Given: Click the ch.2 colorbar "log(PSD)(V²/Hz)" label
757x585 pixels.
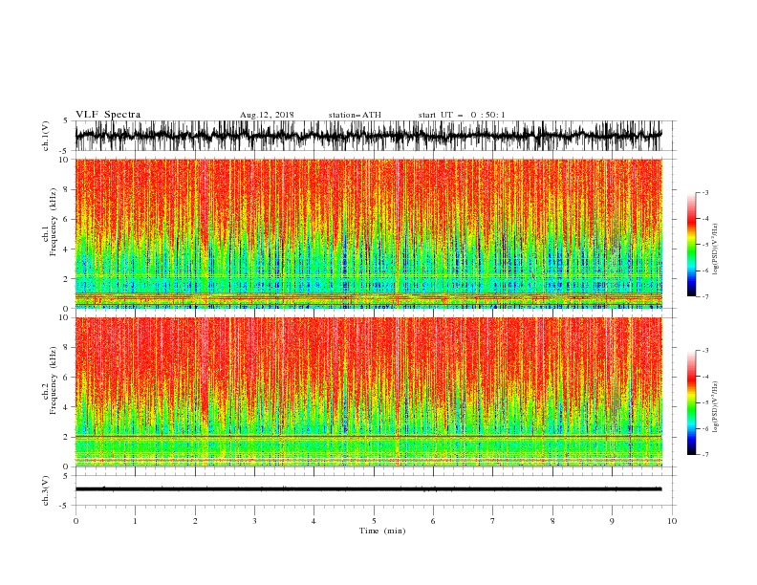Looking at the screenshot, I should [x=716, y=406].
